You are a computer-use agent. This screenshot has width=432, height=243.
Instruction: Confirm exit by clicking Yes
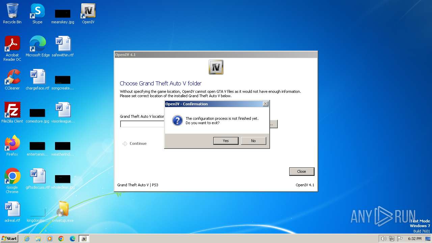coord(226,141)
